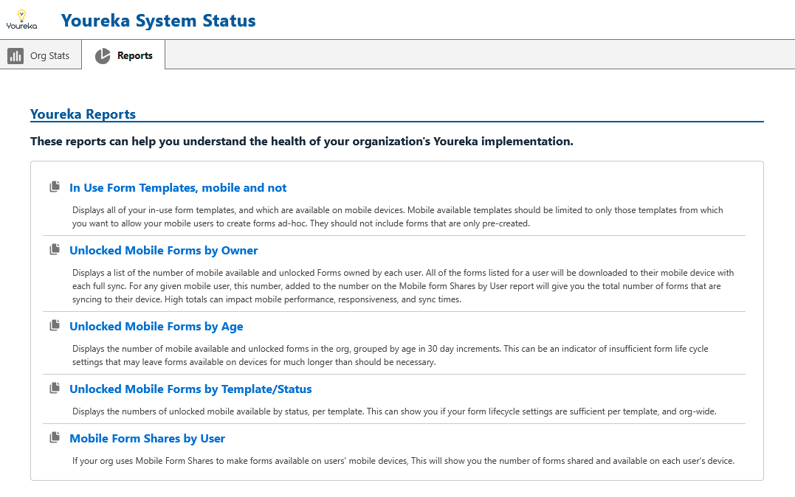Click the Youreka lightbulb logo

pyautogui.click(x=21, y=20)
